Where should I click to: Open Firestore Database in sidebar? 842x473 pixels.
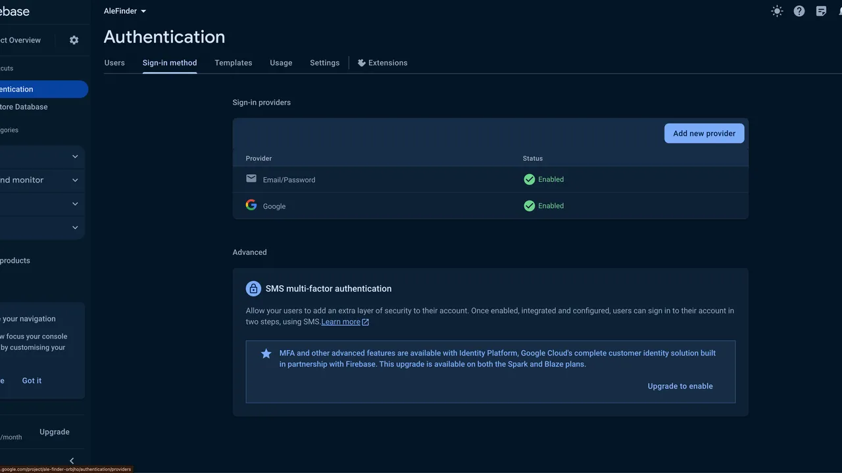pyautogui.click(x=24, y=107)
